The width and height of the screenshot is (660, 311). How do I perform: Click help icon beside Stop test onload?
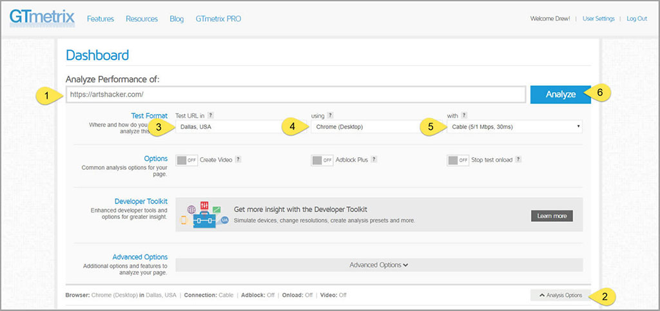pos(518,160)
